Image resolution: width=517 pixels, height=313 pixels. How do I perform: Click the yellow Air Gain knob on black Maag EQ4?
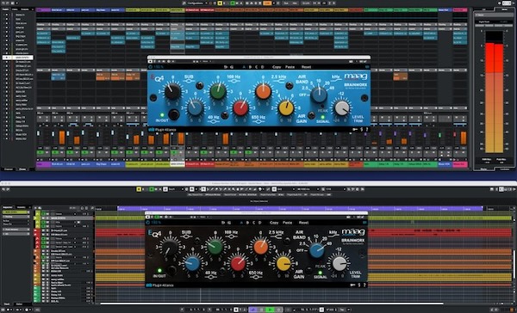tap(283, 264)
